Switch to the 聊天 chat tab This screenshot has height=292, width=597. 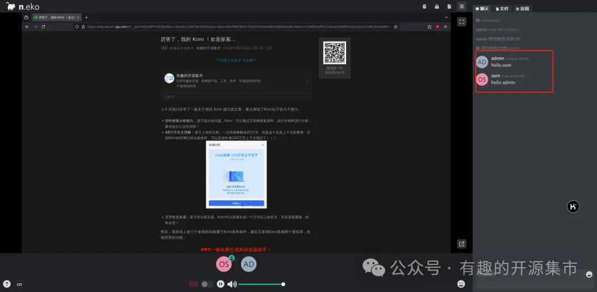coord(483,9)
